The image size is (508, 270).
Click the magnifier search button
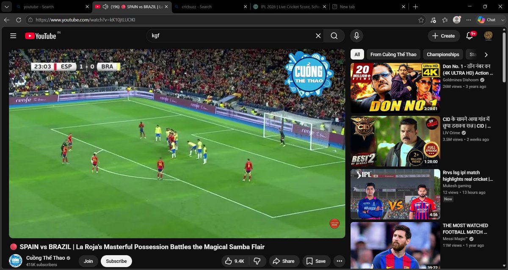[x=334, y=36]
